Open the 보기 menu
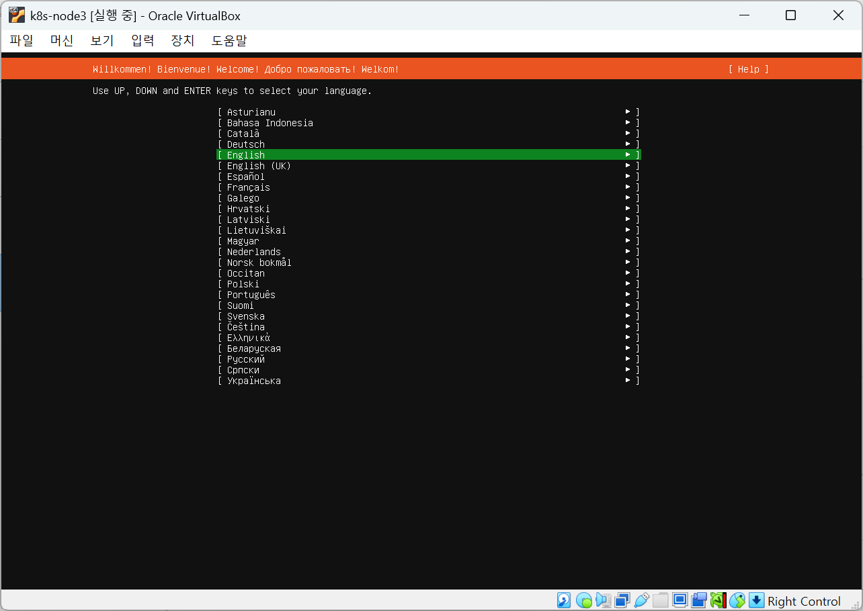The image size is (863, 611). pyautogui.click(x=102, y=40)
